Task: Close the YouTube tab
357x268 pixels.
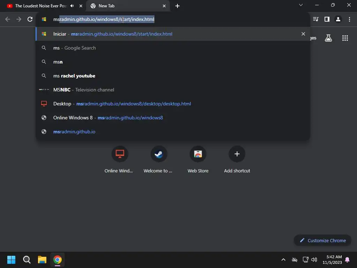Action: point(81,6)
